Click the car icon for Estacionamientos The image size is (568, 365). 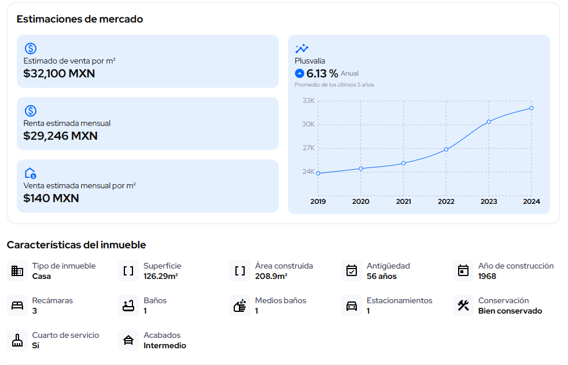point(351,306)
